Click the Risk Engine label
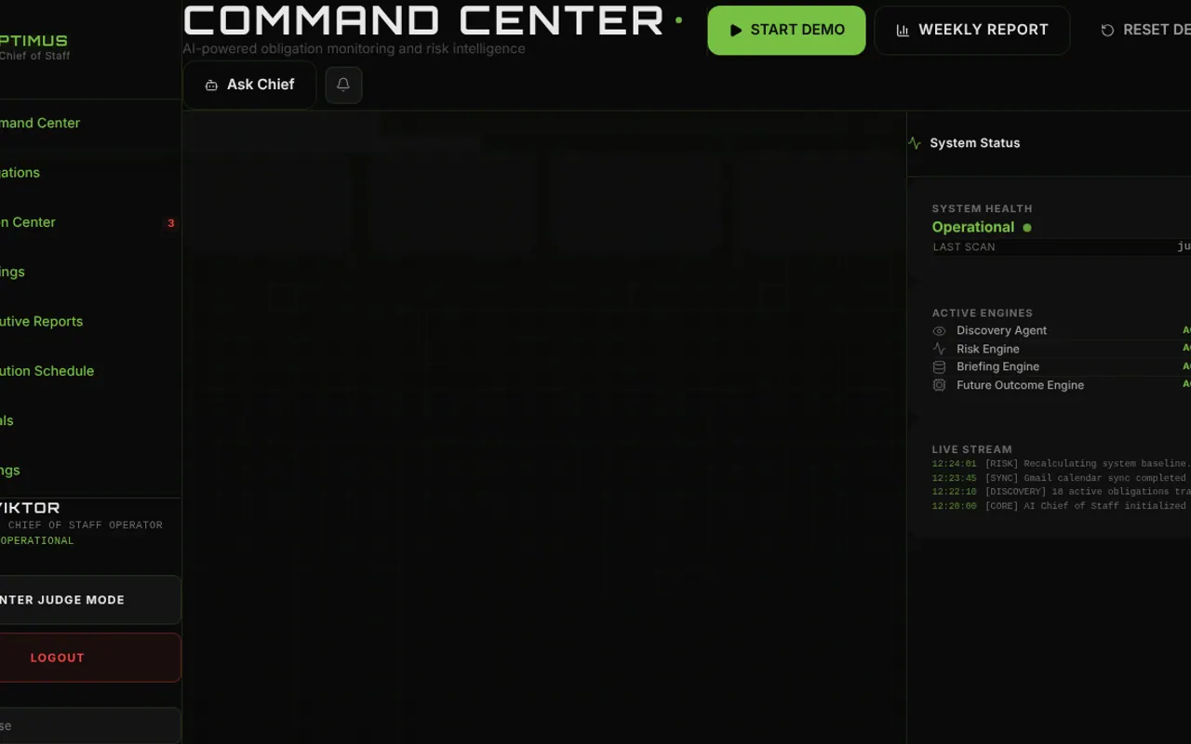The width and height of the screenshot is (1191, 744). point(988,349)
